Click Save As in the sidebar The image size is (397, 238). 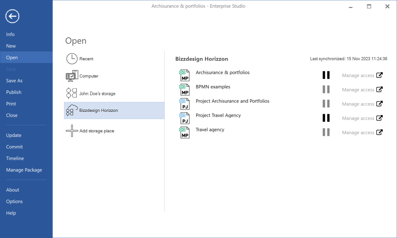pos(14,81)
